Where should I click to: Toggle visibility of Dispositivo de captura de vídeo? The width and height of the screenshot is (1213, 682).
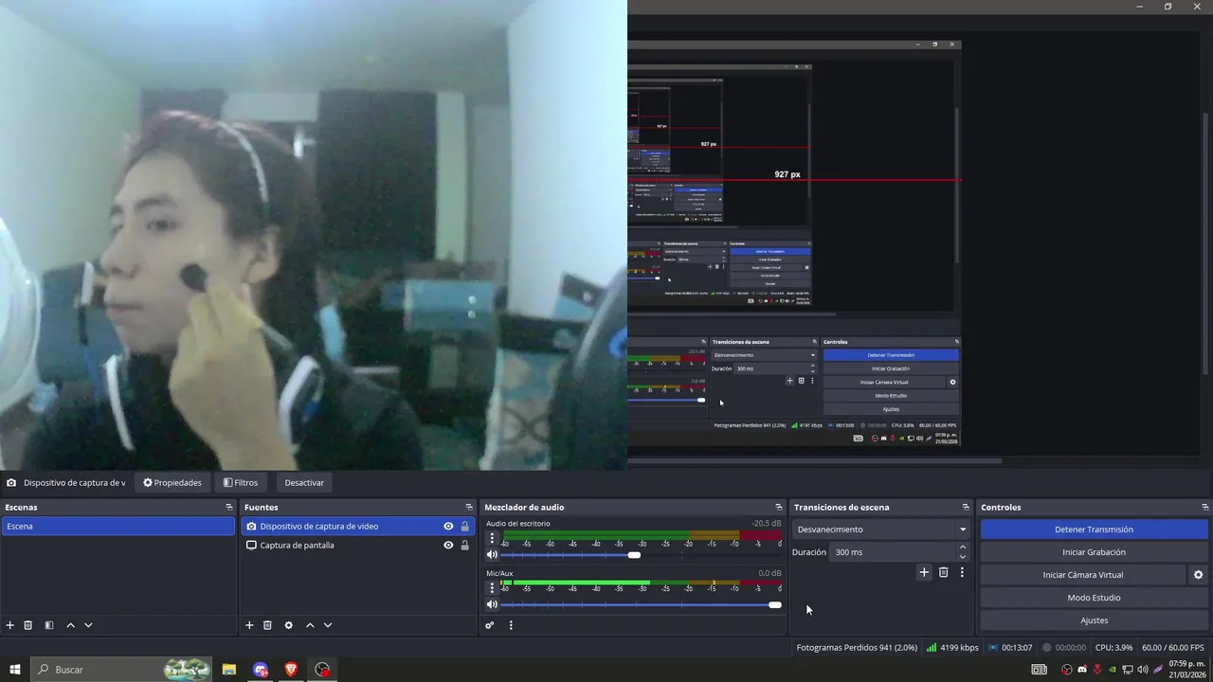[448, 527]
